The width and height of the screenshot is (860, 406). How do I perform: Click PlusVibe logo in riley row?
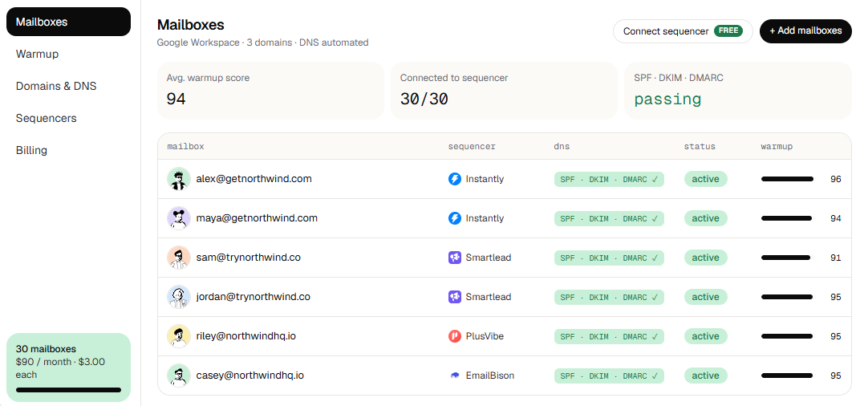(x=455, y=336)
